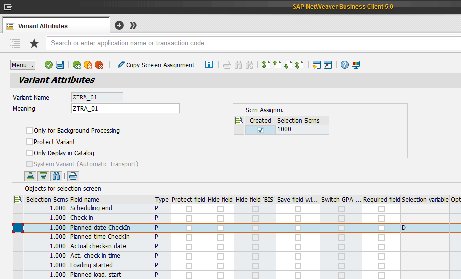Select the Loading started field name cell

click(x=111, y=265)
